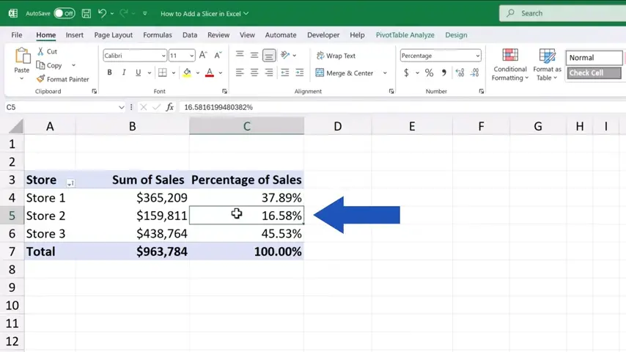Click the Conditional Formatting icon
Screen dimensions: 626x352
pyautogui.click(x=509, y=56)
